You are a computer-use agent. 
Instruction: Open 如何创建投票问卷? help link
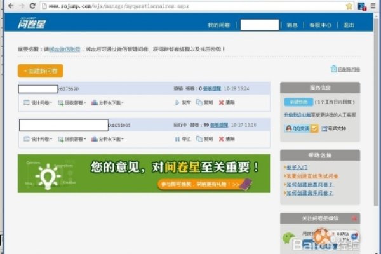[x=310, y=185]
